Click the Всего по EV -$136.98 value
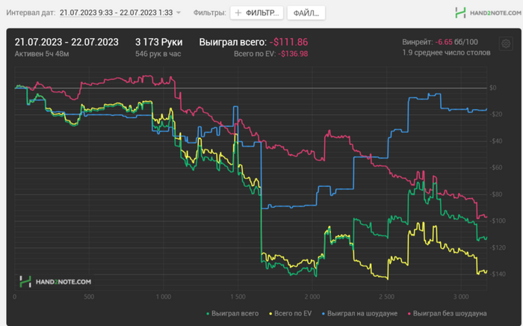 tap(270, 54)
